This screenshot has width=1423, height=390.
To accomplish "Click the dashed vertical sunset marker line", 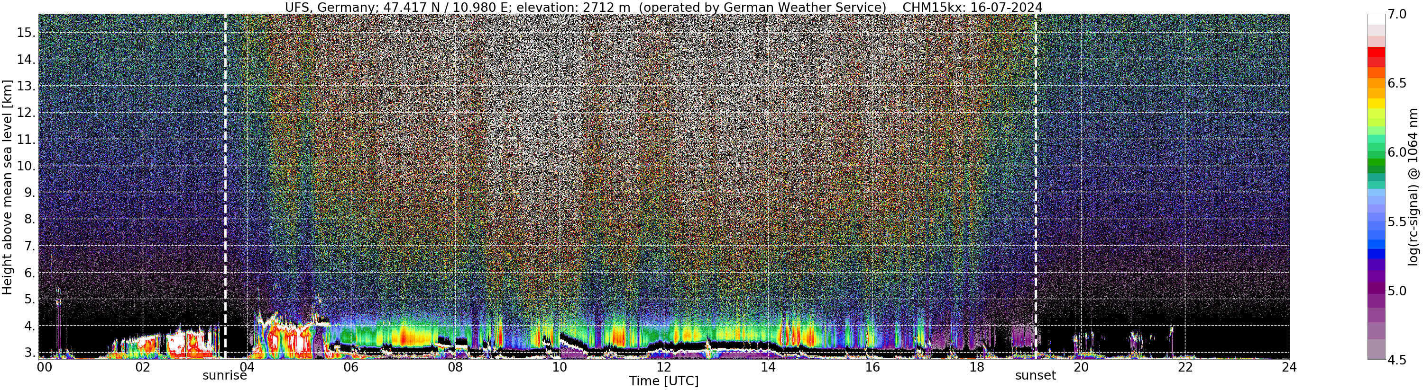I will click(x=1035, y=186).
